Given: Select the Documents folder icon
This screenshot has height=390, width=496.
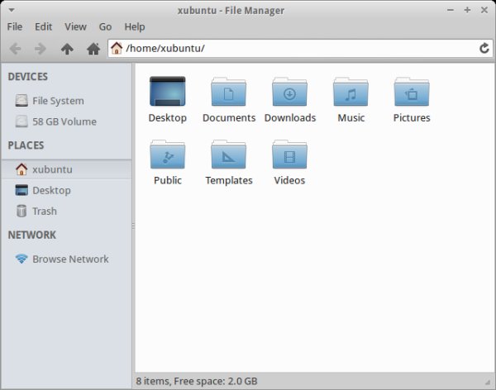Looking at the screenshot, I should pyautogui.click(x=228, y=92).
